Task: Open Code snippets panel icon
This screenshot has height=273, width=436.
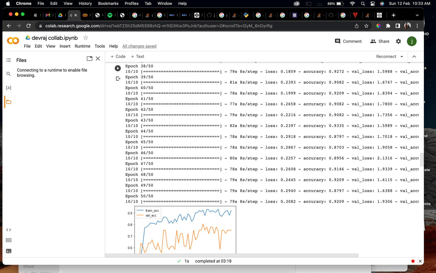Action: click(x=8, y=230)
